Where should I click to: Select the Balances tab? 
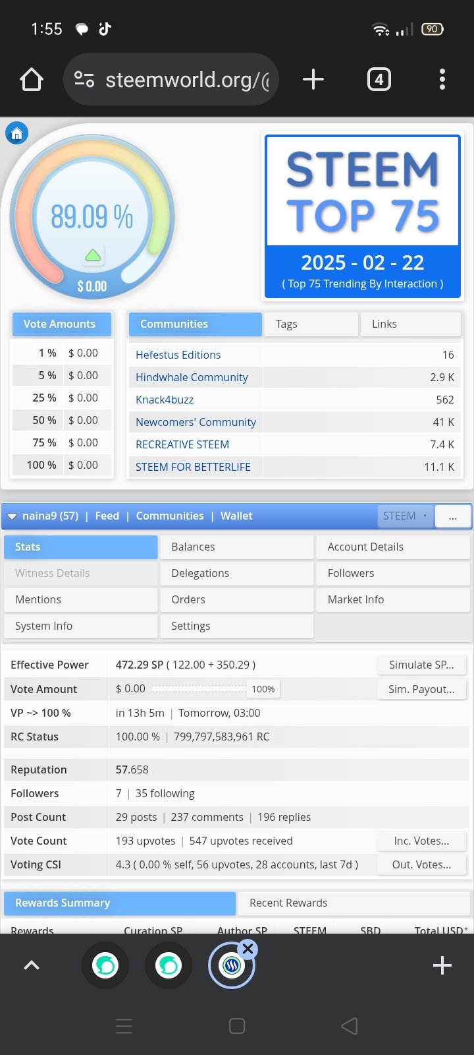237,547
